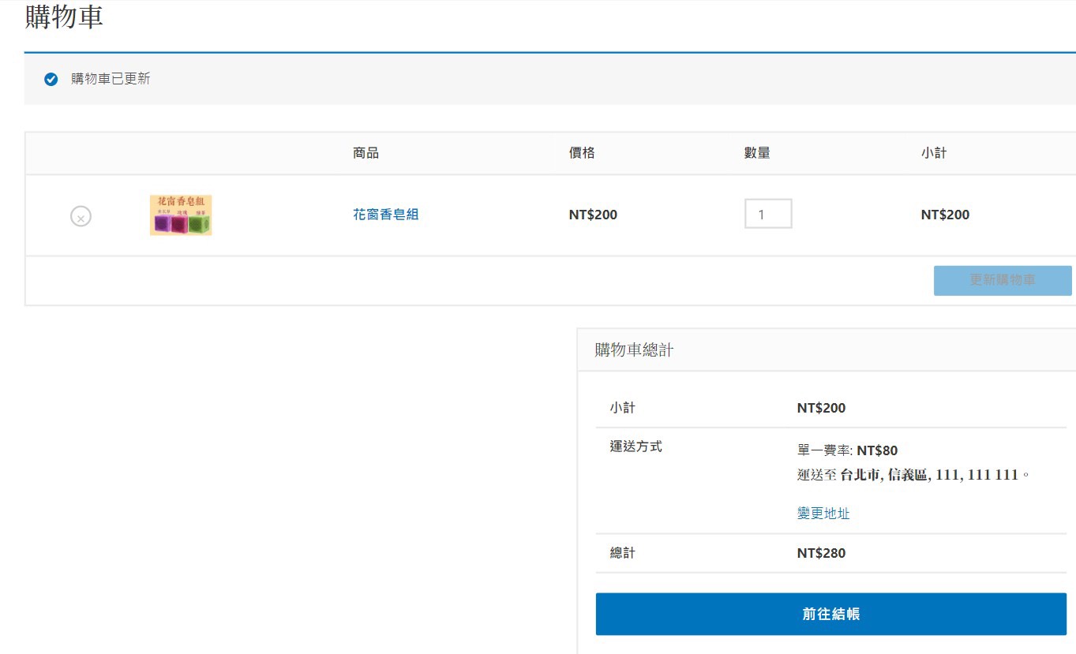Select the 商品 column header
This screenshot has height=654, width=1076.
click(x=366, y=153)
